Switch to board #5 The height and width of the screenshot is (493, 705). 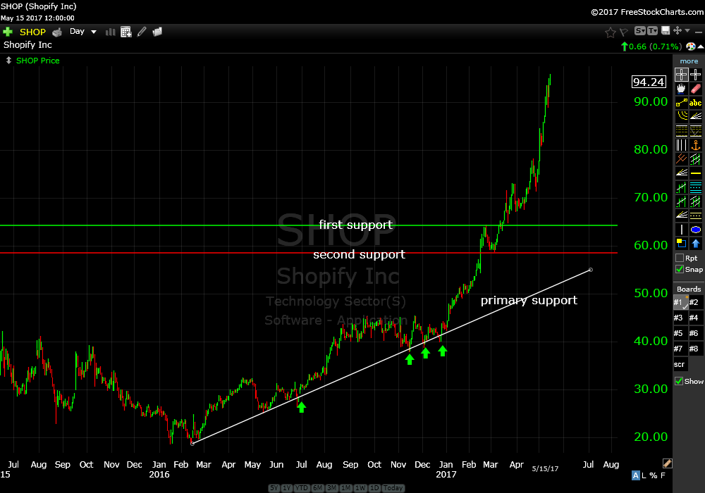click(680, 333)
